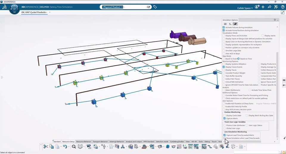Open the Interrupt Behavior tab
Image resolution: width=286 pixels, height=154 pixels.
pos(117,141)
